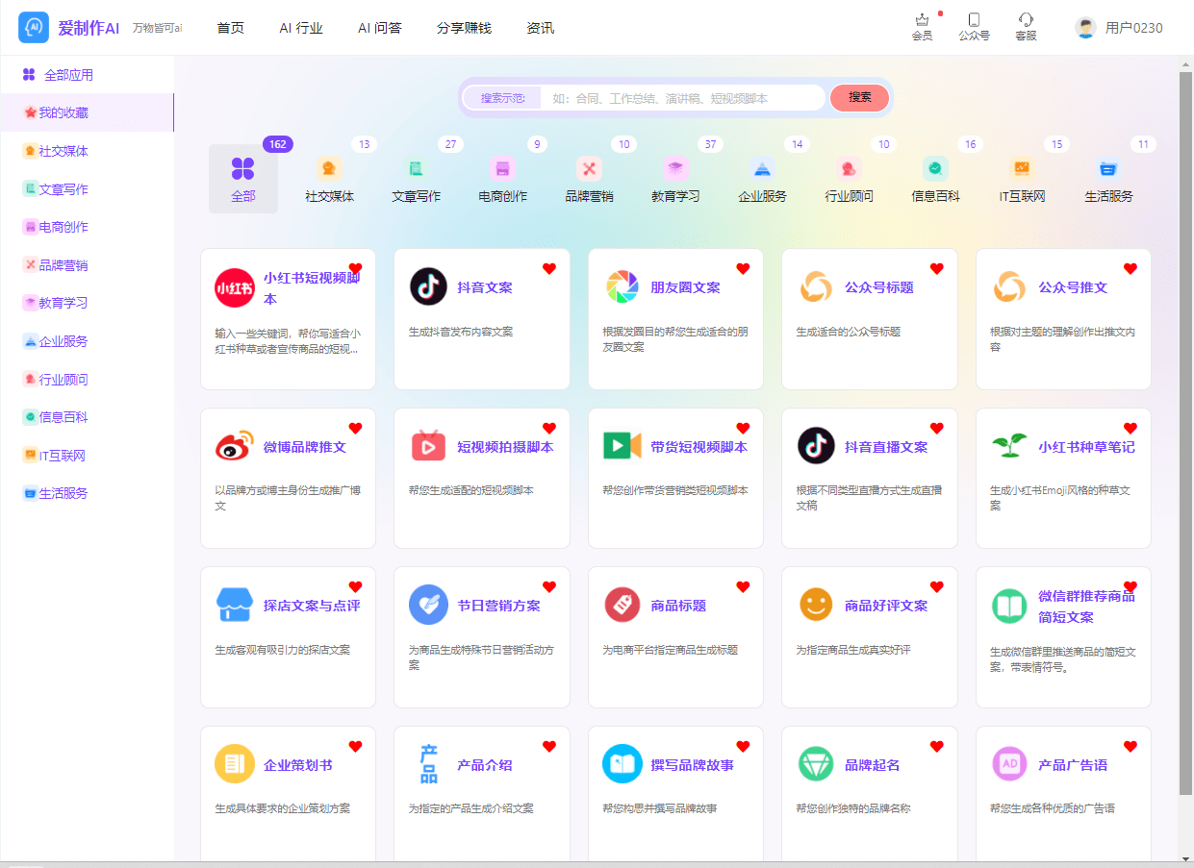Click the search keyword input field

[681, 98]
